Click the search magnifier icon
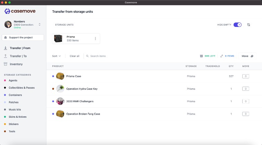The image size is (262, 145). [87, 56]
